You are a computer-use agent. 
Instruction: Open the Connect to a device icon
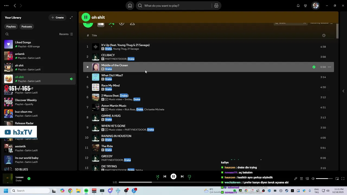[x=307, y=178]
